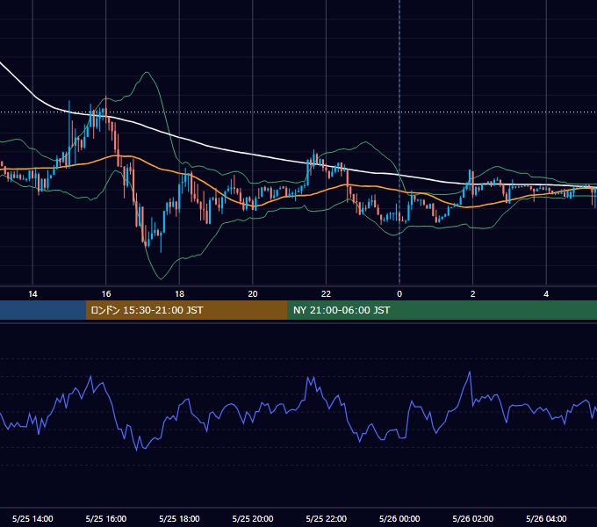This screenshot has height=527, width=597.
Task: Click the 22 hour label on price chart axis
Action: pos(326,294)
